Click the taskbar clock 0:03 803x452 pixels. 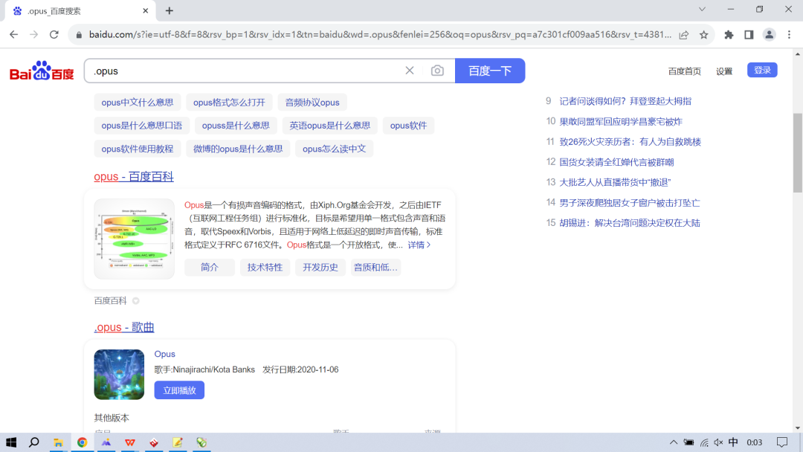tap(755, 442)
